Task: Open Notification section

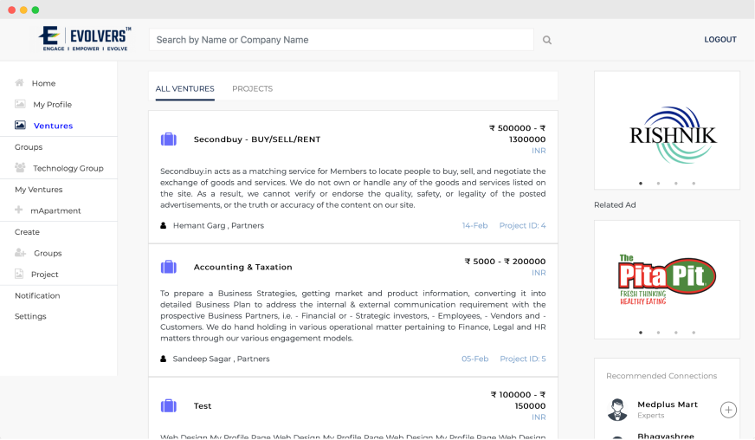Action: pos(37,295)
